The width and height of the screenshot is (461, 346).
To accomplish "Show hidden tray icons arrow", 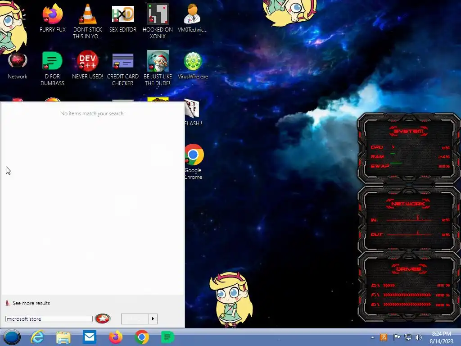I will coord(372,337).
